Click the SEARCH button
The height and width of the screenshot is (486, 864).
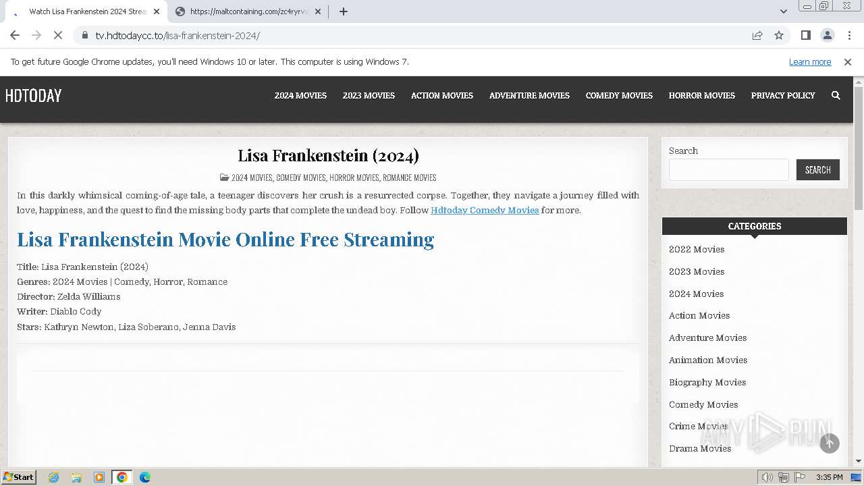(818, 170)
